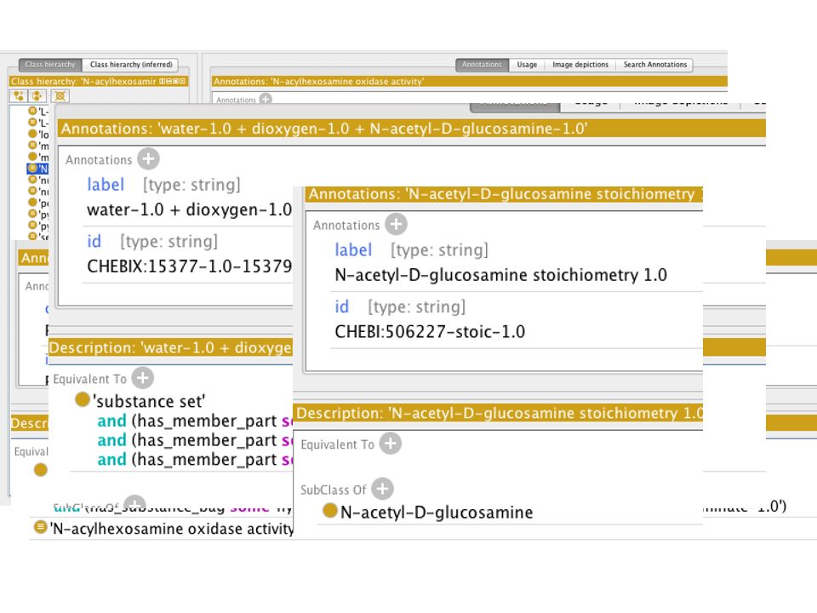Viewport: 817px width, 613px height.
Task: Select the value 'CHEBI:506227-stoic-1.0'
Action: (430, 331)
